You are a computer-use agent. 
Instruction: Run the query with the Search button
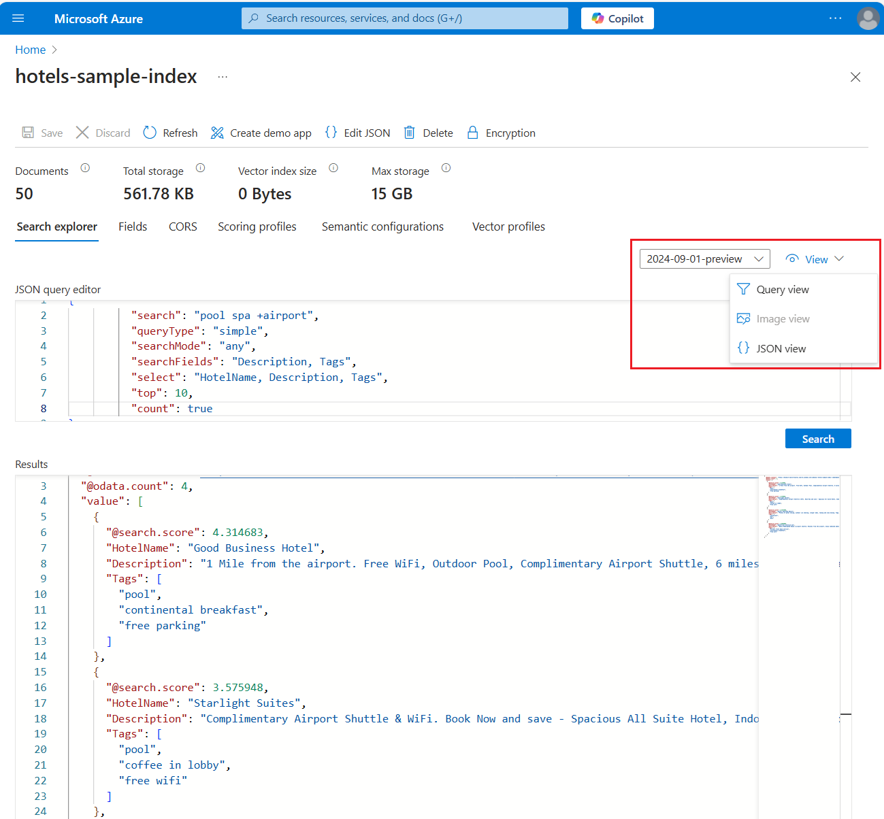click(x=818, y=438)
